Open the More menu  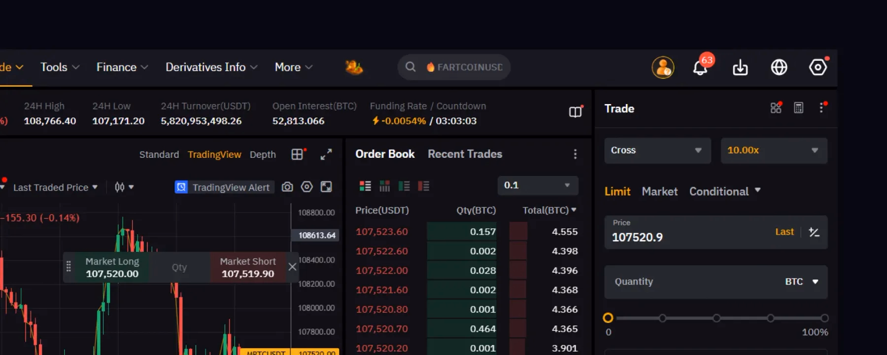pyautogui.click(x=294, y=67)
